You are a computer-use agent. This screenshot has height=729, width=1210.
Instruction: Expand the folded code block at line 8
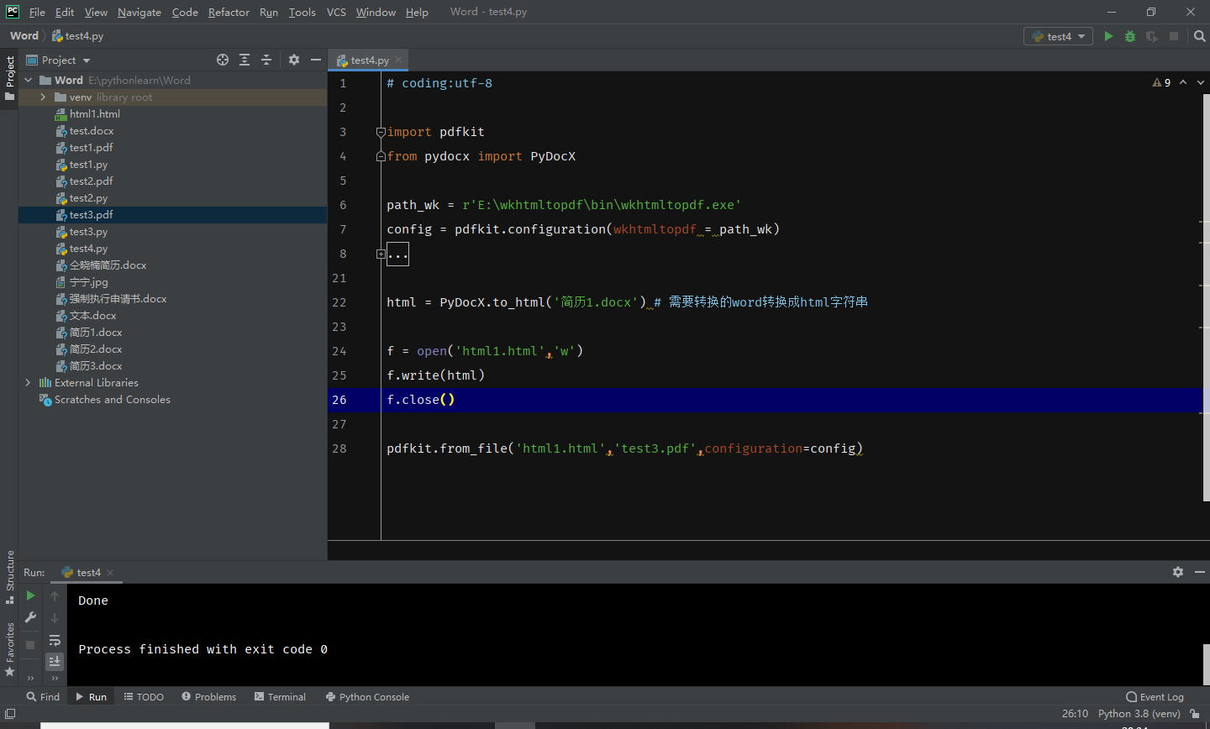coord(381,254)
